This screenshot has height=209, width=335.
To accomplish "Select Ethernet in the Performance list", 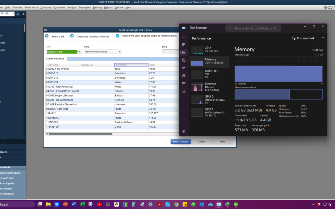I will click(209, 87).
